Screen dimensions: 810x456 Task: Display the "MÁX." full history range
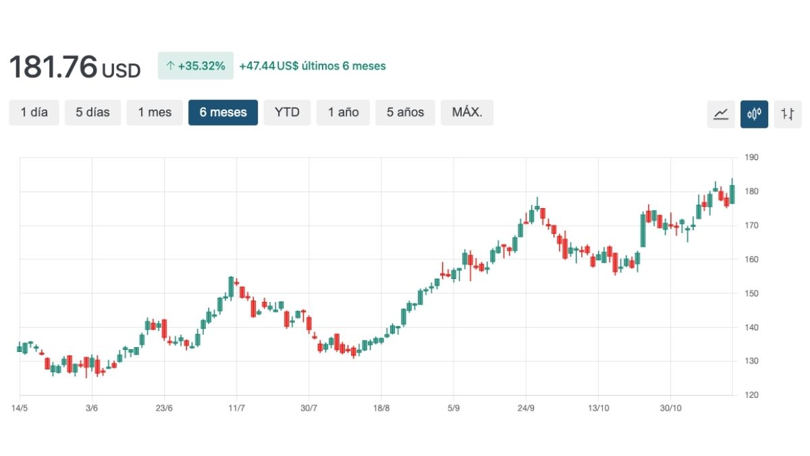[x=466, y=113]
